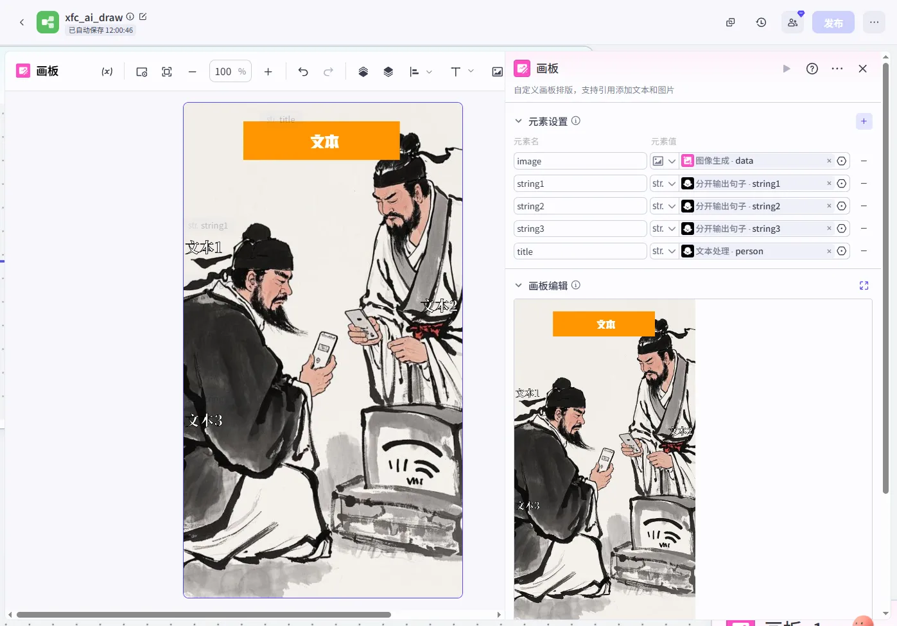Open the info icon next to xfc_ai_draw
The height and width of the screenshot is (626, 897).
(130, 17)
